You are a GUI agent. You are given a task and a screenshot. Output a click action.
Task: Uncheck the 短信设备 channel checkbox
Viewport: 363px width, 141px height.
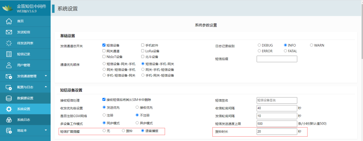(x=104, y=45)
